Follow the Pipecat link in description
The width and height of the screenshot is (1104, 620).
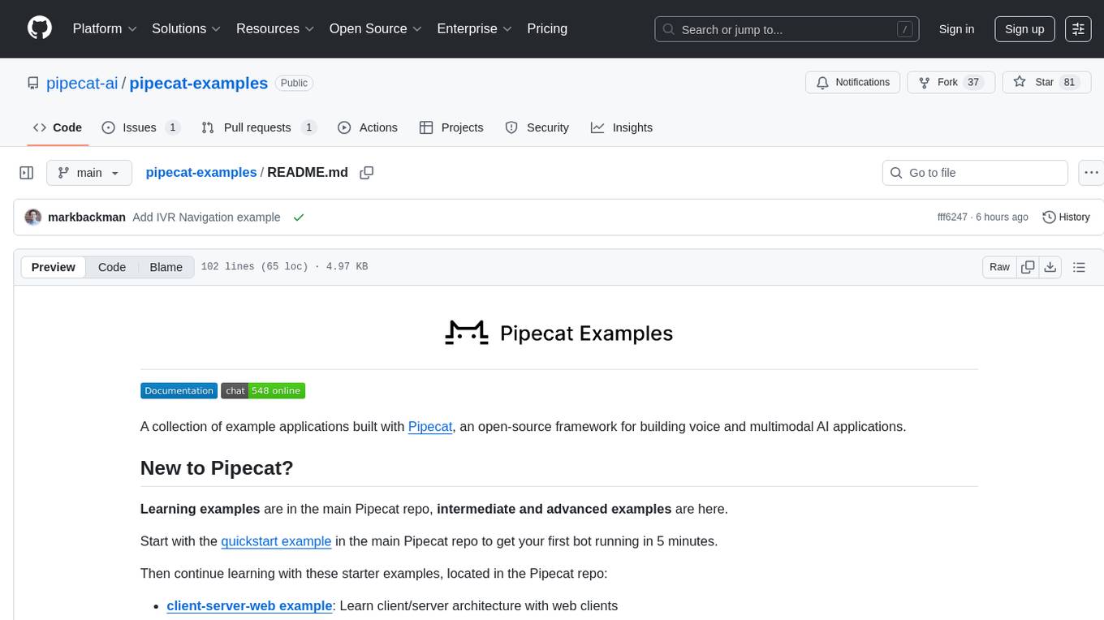[430, 426]
